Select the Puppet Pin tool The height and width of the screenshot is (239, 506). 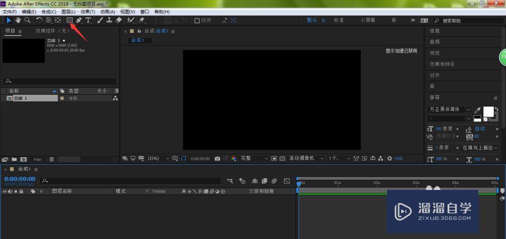142,20
